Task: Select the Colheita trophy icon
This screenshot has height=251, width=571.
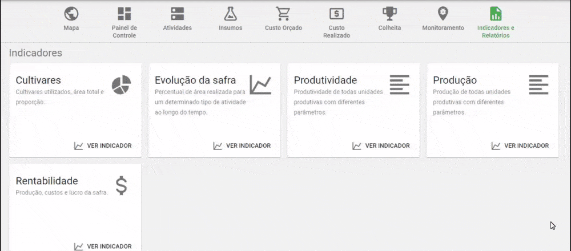Action: 389,14
